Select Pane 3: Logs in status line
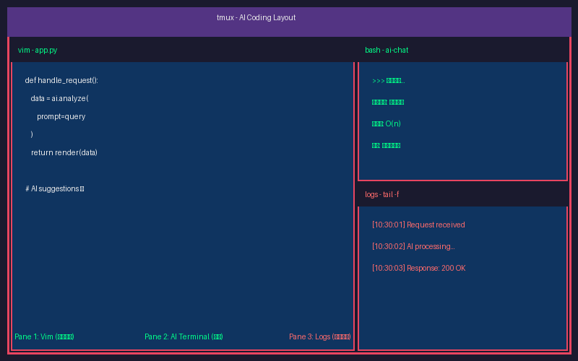The height and width of the screenshot is (361, 578). point(319,336)
